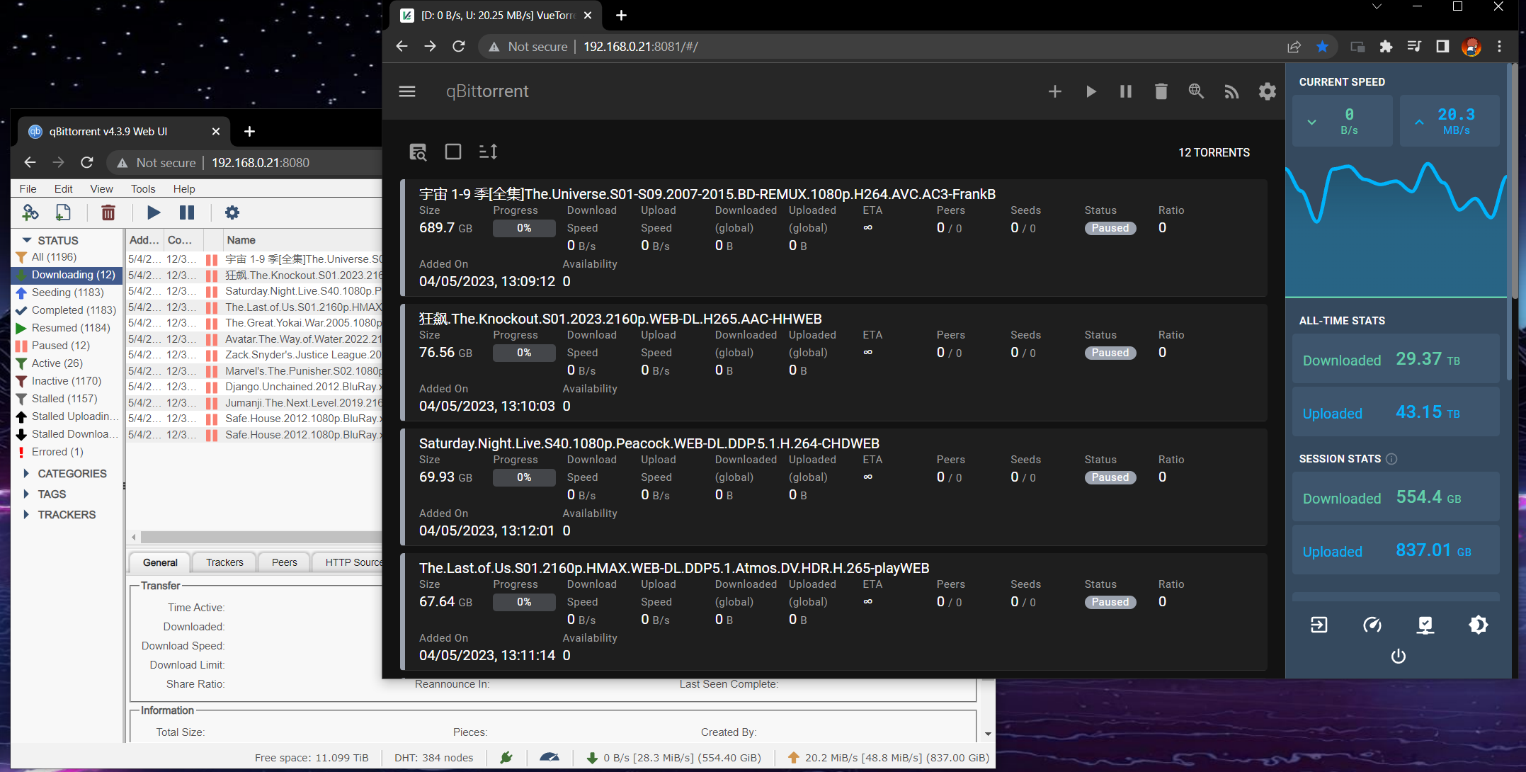Open VueTorrent settings gear icon

click(x=1267, y=91)
